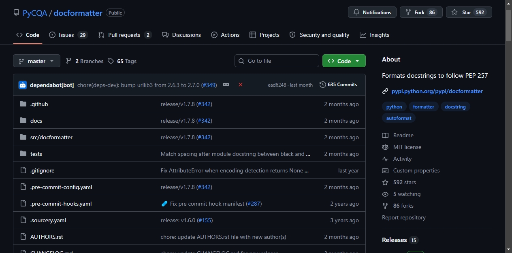Open the dependabot[bot] author link

coord(52,85)
